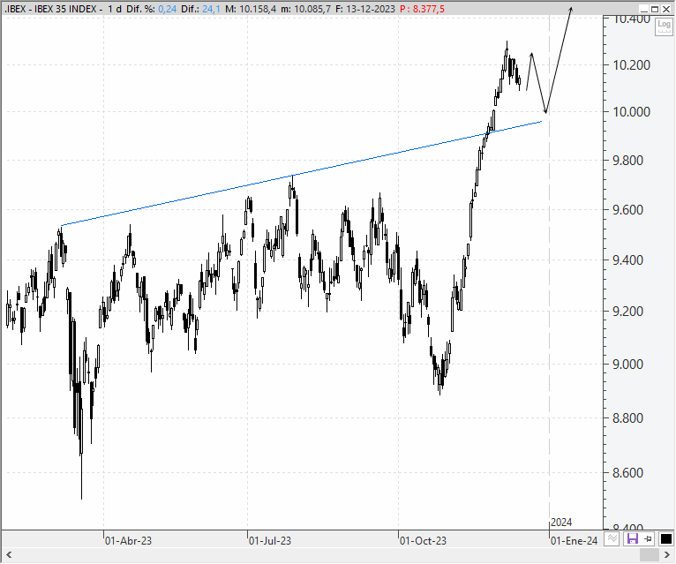Click the double-chevron collapse icon

[612, 538]
